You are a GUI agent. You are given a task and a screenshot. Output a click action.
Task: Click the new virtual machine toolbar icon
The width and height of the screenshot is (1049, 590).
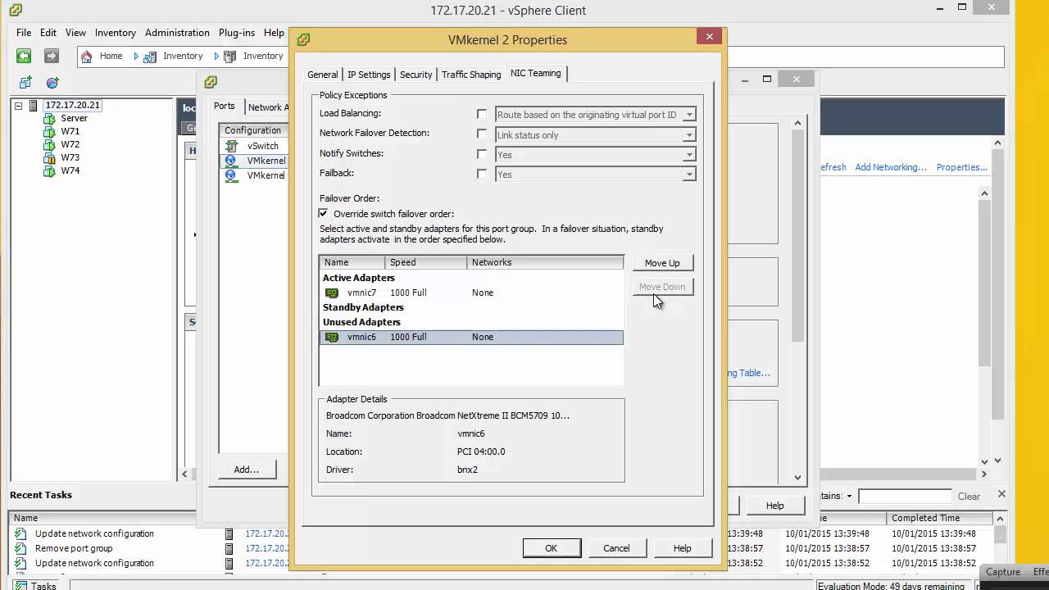tap(25, 83)
